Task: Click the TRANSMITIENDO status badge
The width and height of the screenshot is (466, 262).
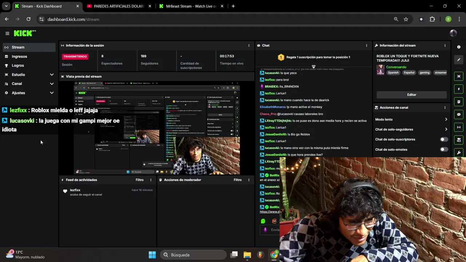Action: coord(75,56)
